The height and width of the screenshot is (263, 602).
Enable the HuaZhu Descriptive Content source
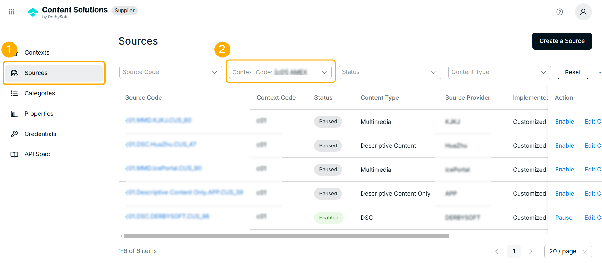click(564, 145)
